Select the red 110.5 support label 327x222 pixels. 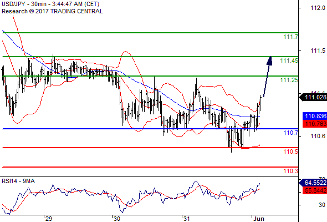tap(290, 152)
